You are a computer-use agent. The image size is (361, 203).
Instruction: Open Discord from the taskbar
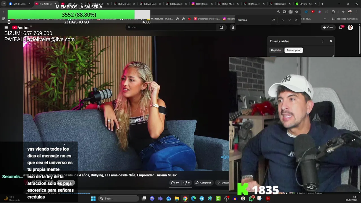(152, 198)
